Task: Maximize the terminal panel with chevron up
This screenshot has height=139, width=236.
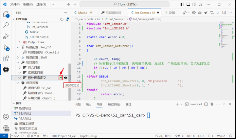Action: coord(224,104)
